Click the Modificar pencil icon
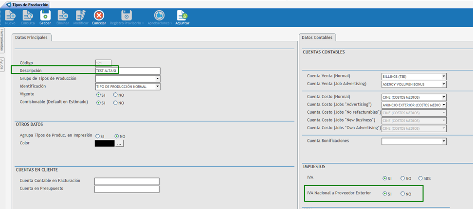 coord(81,16)
